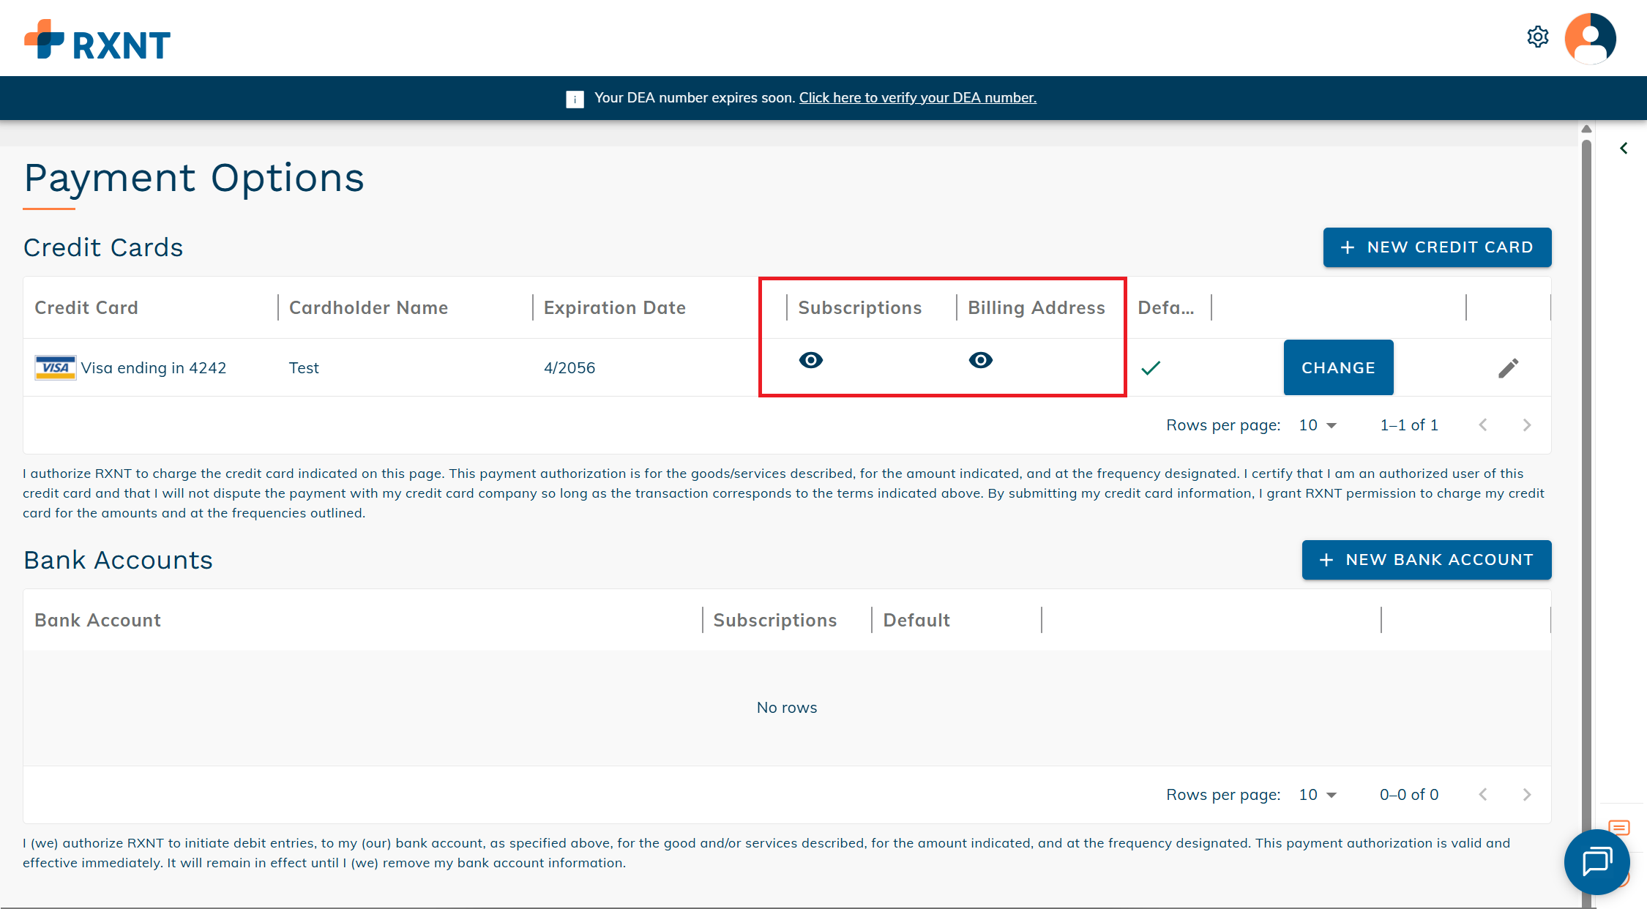The width and height of the screenshot is (1647, 909).
Task: Open bank accounts rows per page dropdown
Action: coord(1318,795)
